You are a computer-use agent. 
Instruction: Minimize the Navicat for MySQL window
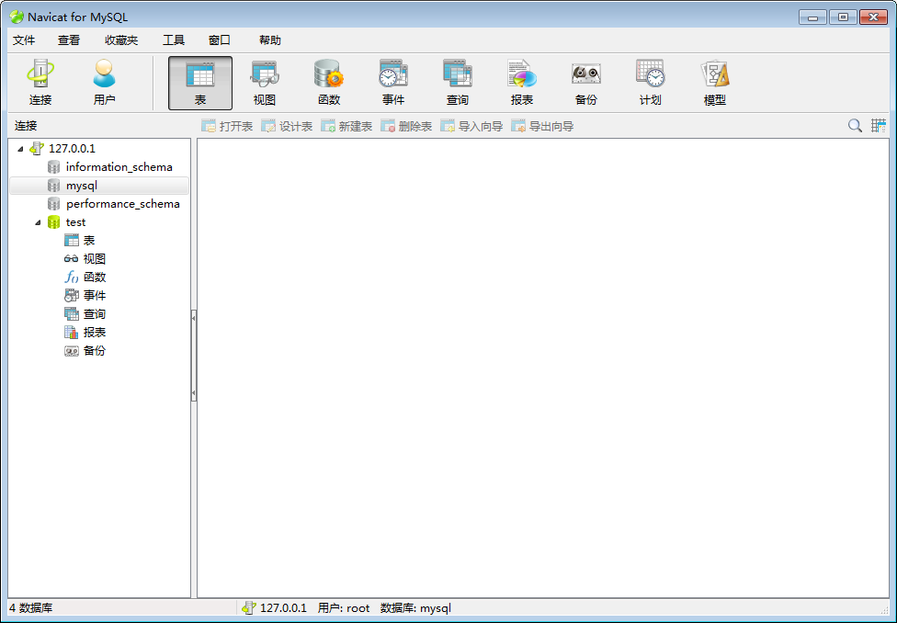coord(812,17)
